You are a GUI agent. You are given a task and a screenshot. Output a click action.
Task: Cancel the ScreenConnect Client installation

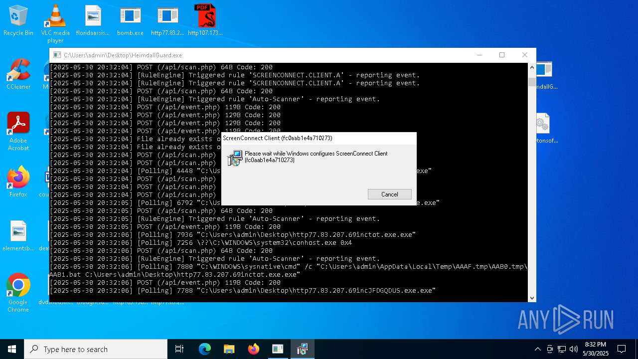(x=390, y=194)
